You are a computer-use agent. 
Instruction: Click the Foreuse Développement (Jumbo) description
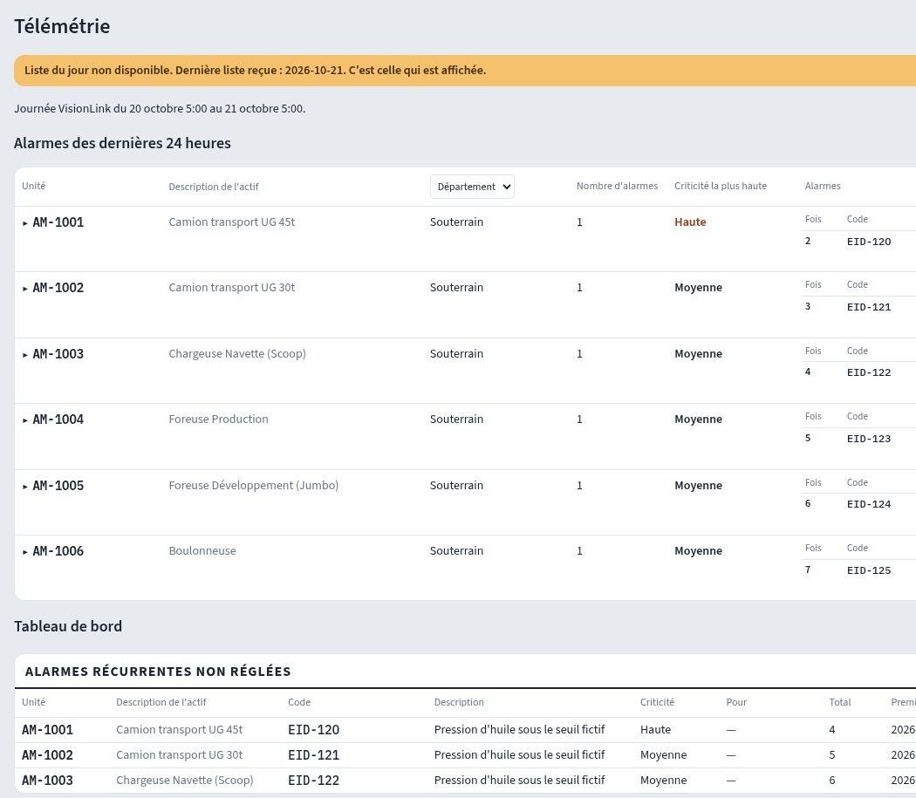254,485
